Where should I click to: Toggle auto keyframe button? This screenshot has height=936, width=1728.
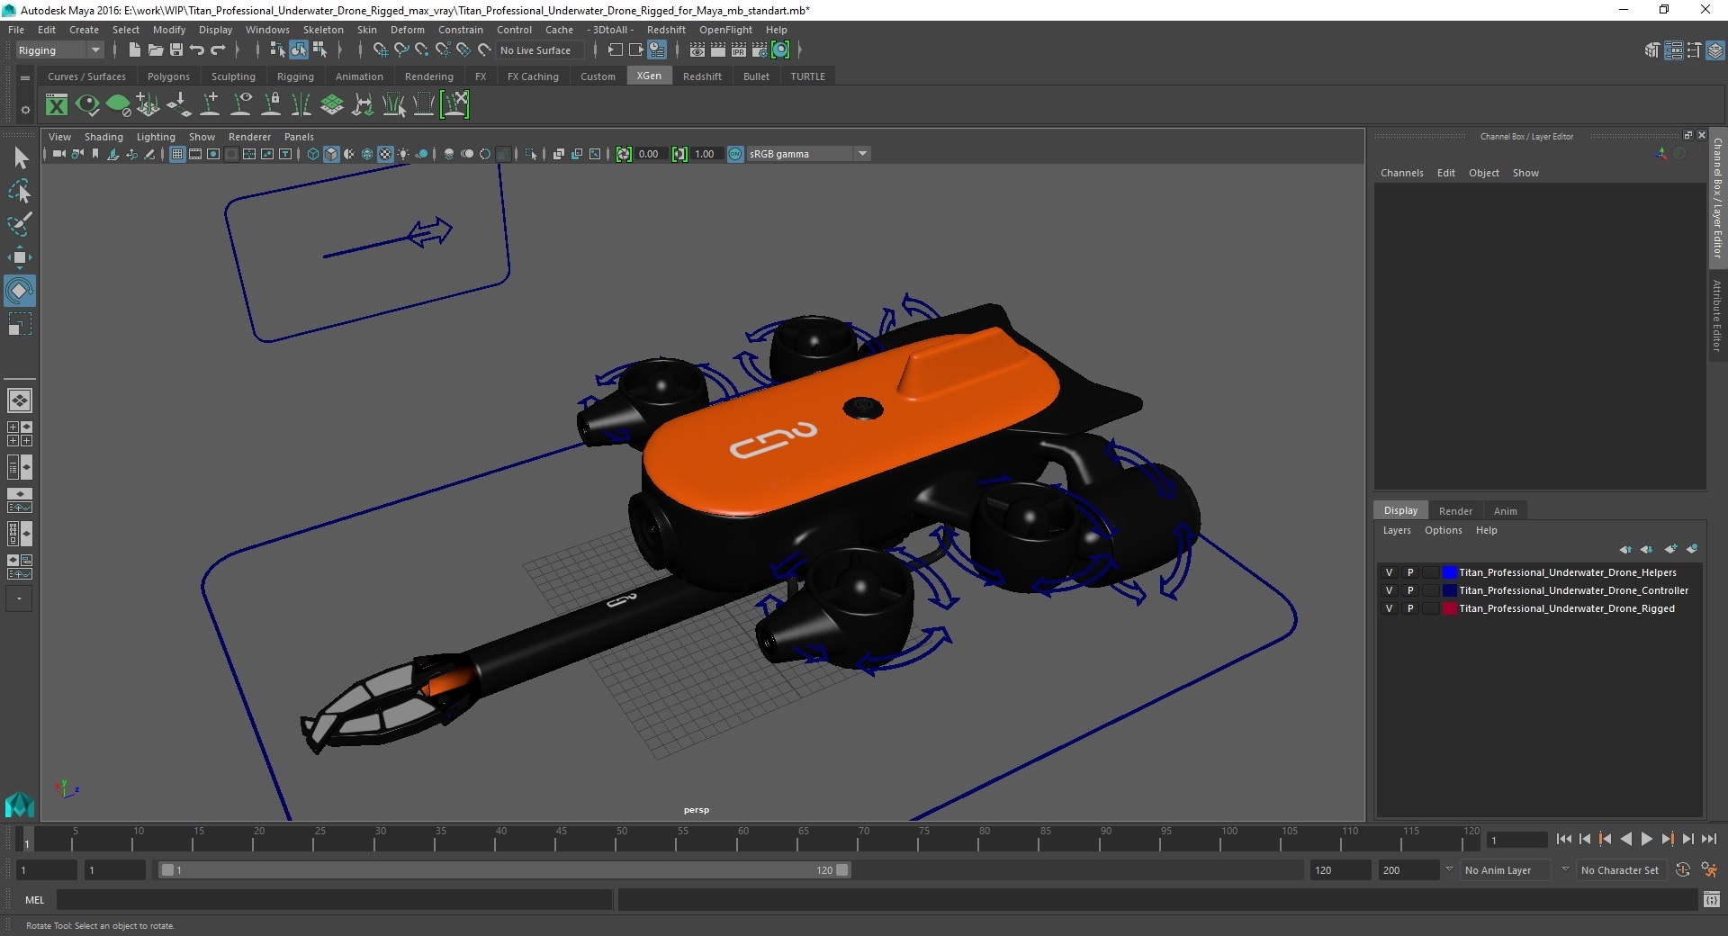tap(1682, 870)
